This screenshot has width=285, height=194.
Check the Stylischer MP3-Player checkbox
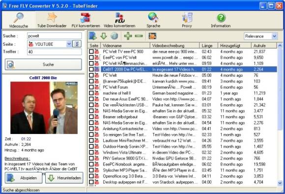pyautogui.click(x=91, y=170)
